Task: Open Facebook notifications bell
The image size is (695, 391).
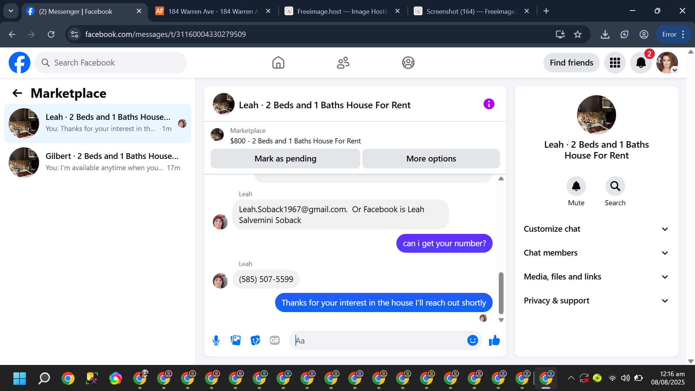Action: tap(641, 63)
